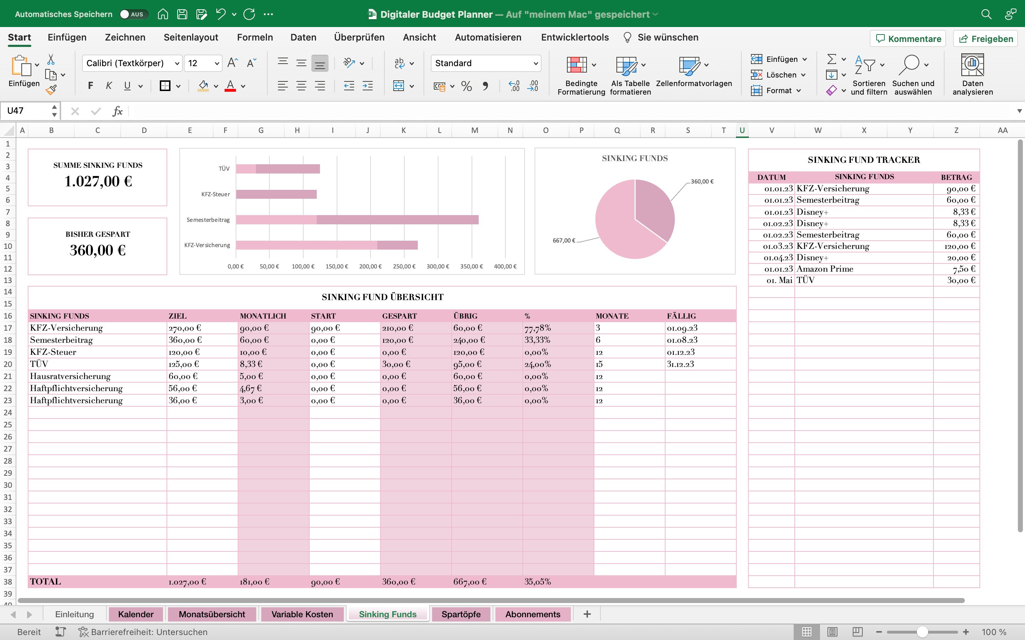The height and width of the screenshot is (640, 1025).
Task: Open the Einfügen ribbon tab
Action: (67, 37)
